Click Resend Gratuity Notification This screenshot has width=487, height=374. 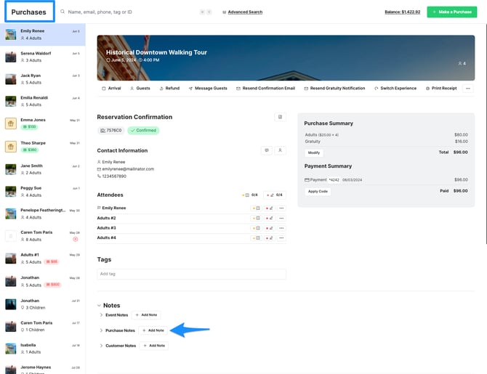pyautogui.click(x=334, y=89)
